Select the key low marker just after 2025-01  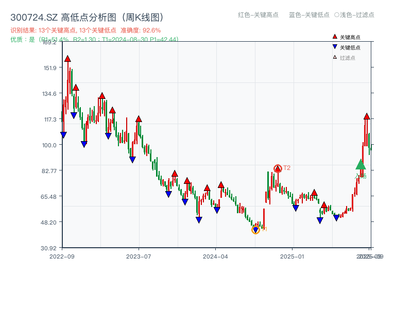point(296,208)
